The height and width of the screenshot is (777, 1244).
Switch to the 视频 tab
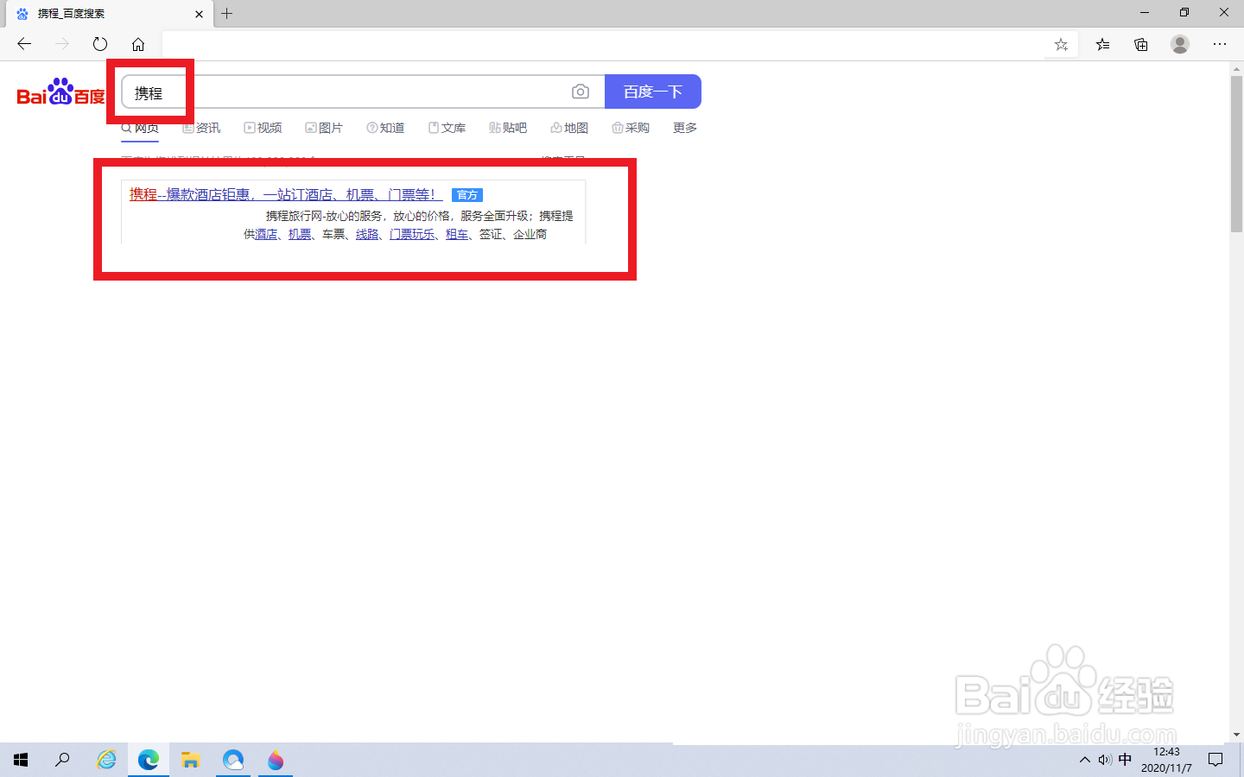tap(263, 128)
